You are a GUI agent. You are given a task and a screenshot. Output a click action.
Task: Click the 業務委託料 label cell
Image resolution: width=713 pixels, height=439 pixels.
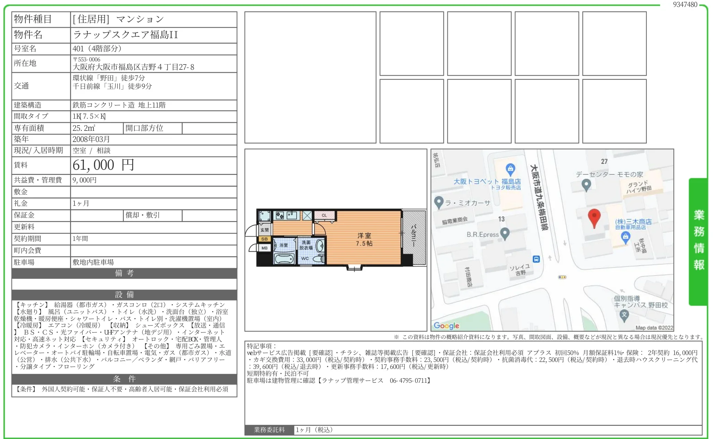pyautogui.click(x=269, y=430)
